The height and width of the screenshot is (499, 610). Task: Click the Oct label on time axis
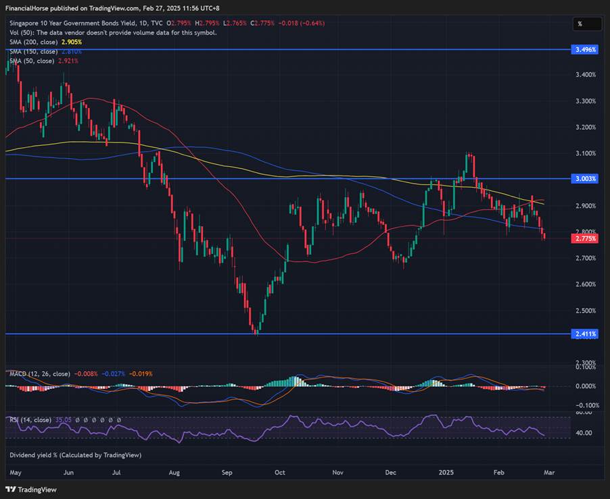click(281, 473)
